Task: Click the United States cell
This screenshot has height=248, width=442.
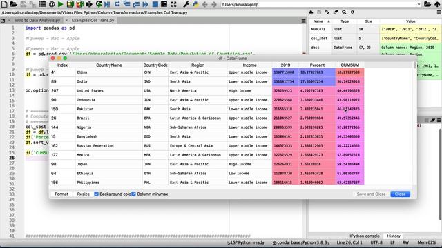Action: [x=109, y=90]
